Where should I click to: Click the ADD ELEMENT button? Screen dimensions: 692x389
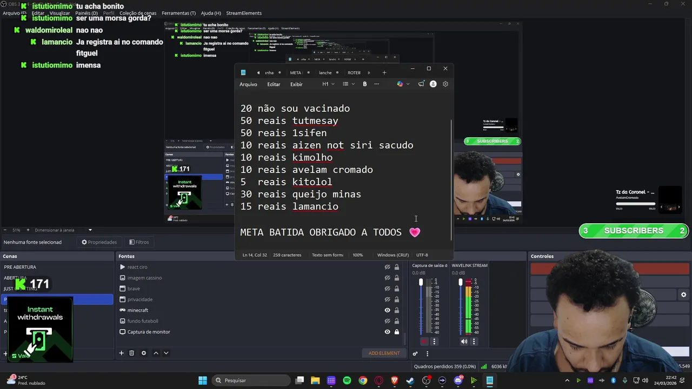click(x=384, y=353)
